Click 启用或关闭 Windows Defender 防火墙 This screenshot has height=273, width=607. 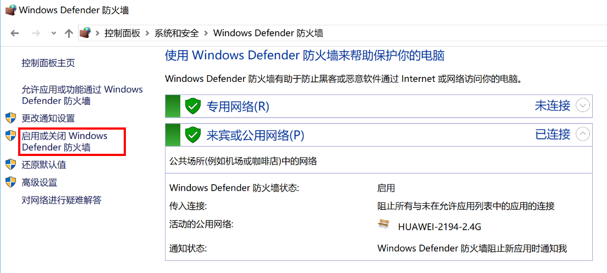64,141
